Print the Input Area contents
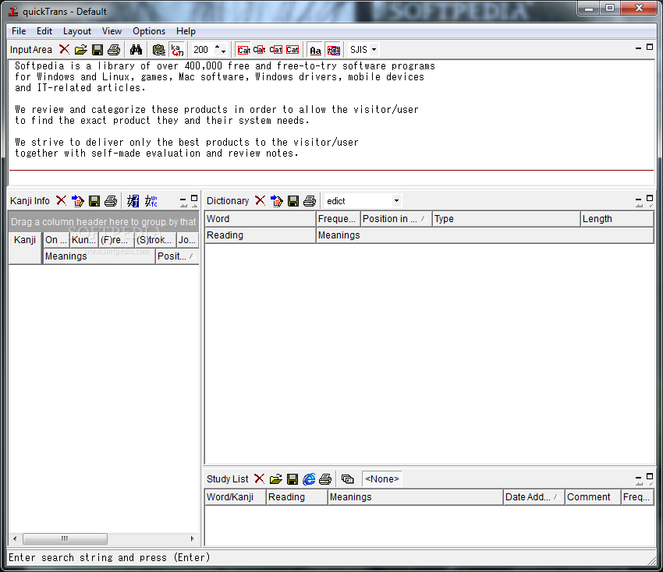The width and height of the screenshot is (663, 572). [113, 49]
